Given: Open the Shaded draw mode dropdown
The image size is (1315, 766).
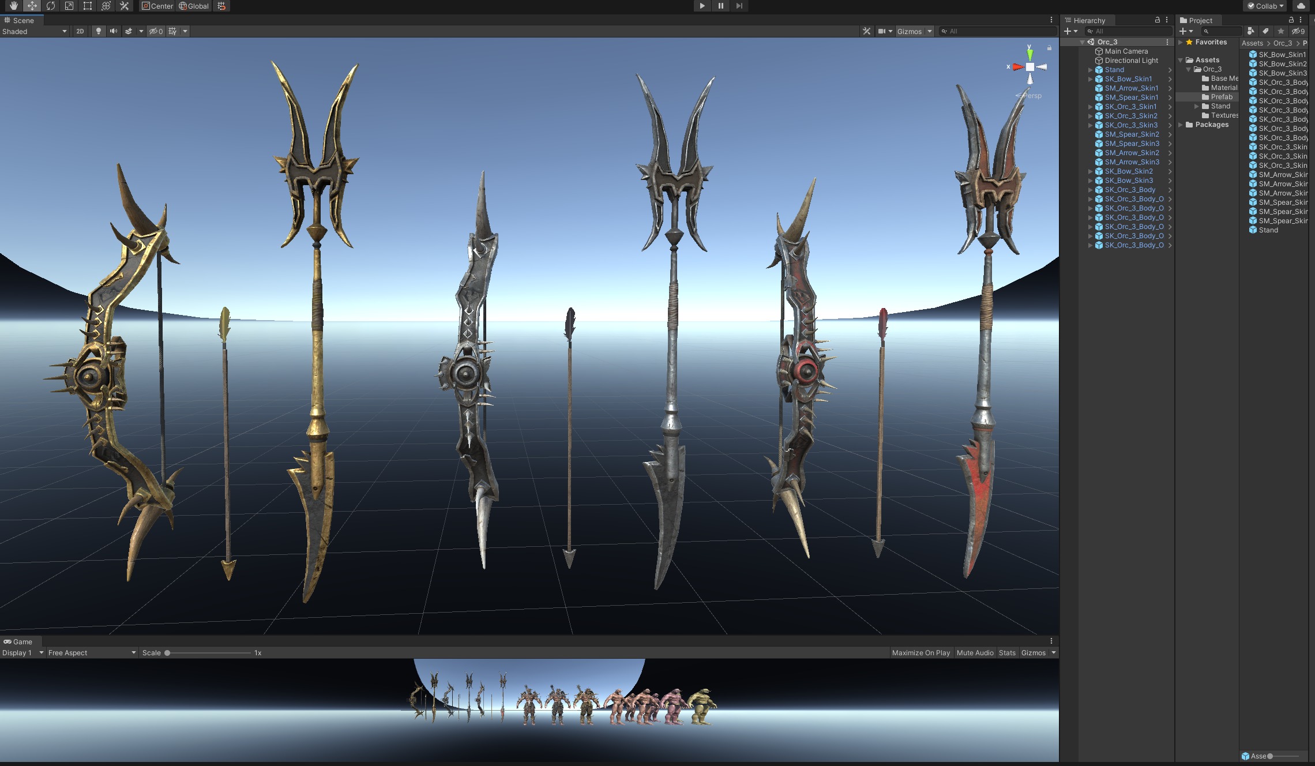Looking at the screenshot, I should point(35,31).
